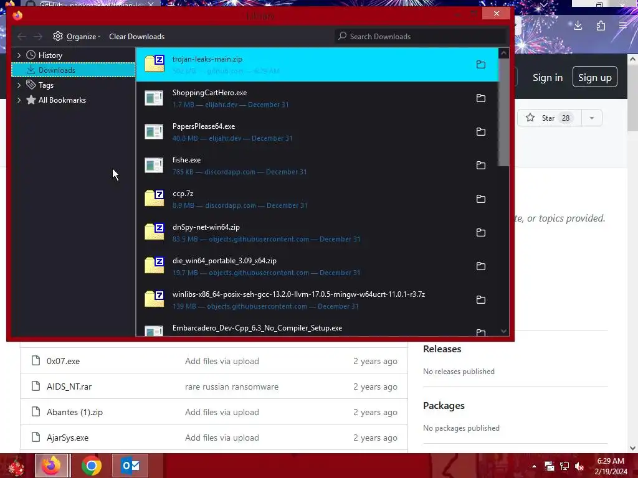Click GitHub Sign up button
This screenshot has width=638, height=478.
(x=594, y=77)
